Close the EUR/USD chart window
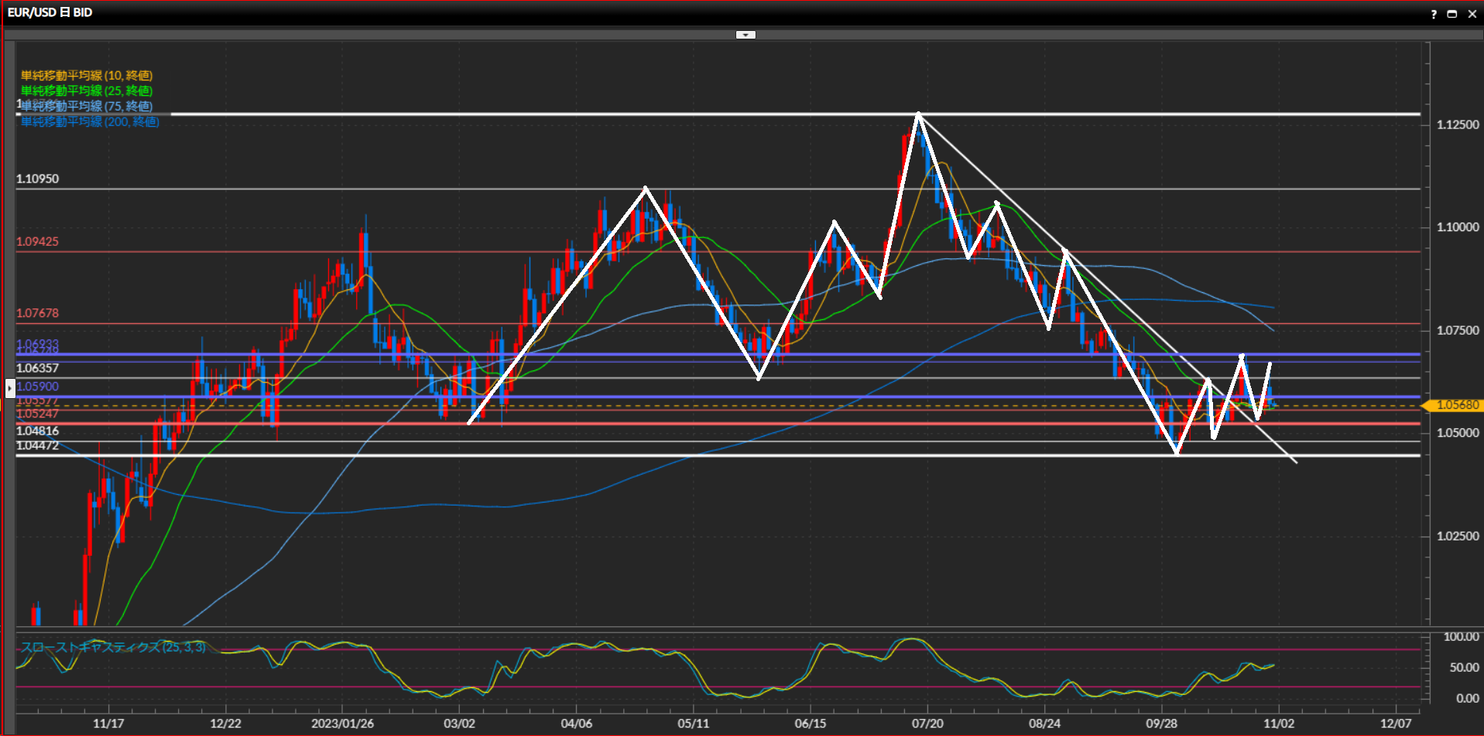The image size is (1484, 736). 1472,14
